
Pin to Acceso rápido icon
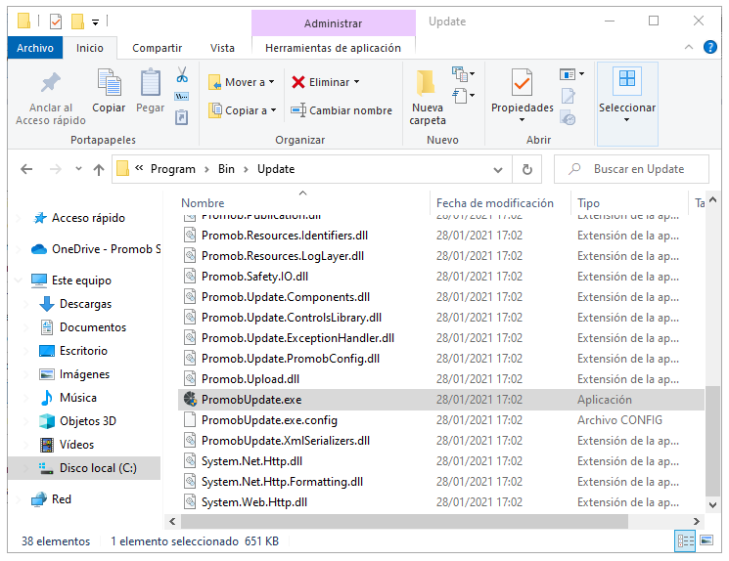51,84
